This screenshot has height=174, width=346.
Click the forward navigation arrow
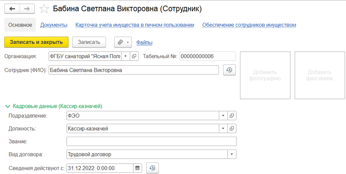pyautogui.click(x=27, y=9)
